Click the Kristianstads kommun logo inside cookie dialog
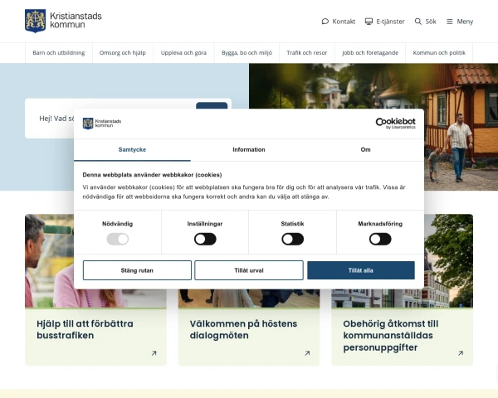Screen dimensions: 498x398 pyautogui.click(x=101, y=124)
